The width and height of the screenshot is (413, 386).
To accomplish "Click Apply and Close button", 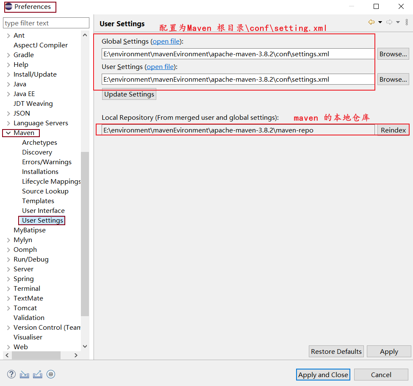I will point(323,375).
